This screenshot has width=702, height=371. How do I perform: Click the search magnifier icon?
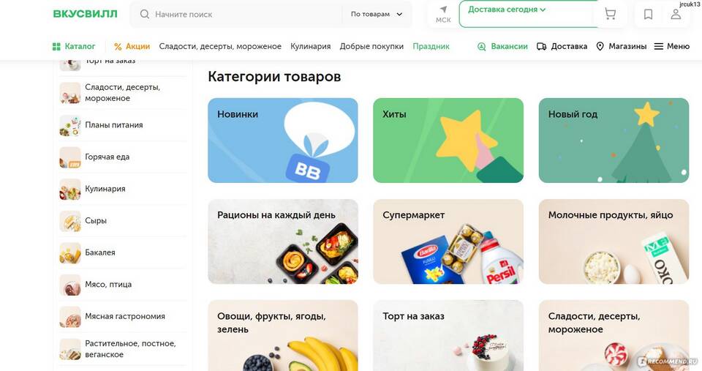[x=145, y=15]
